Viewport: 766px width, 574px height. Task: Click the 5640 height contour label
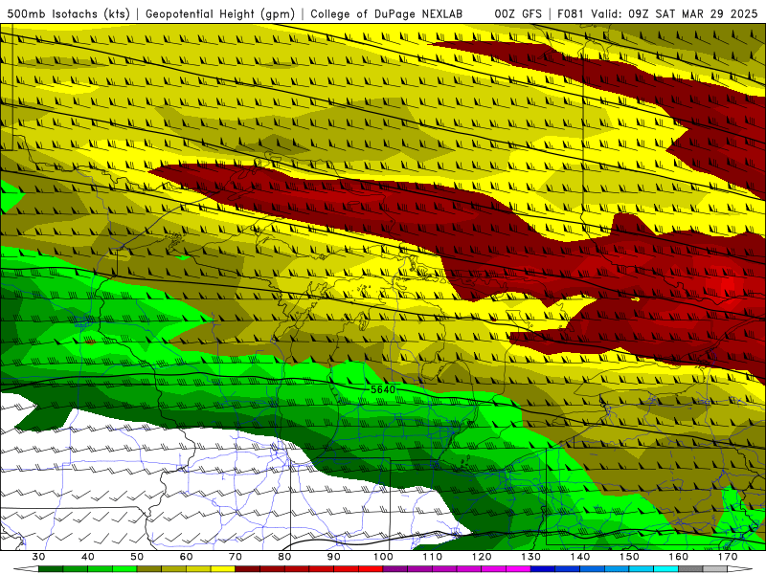383,389
